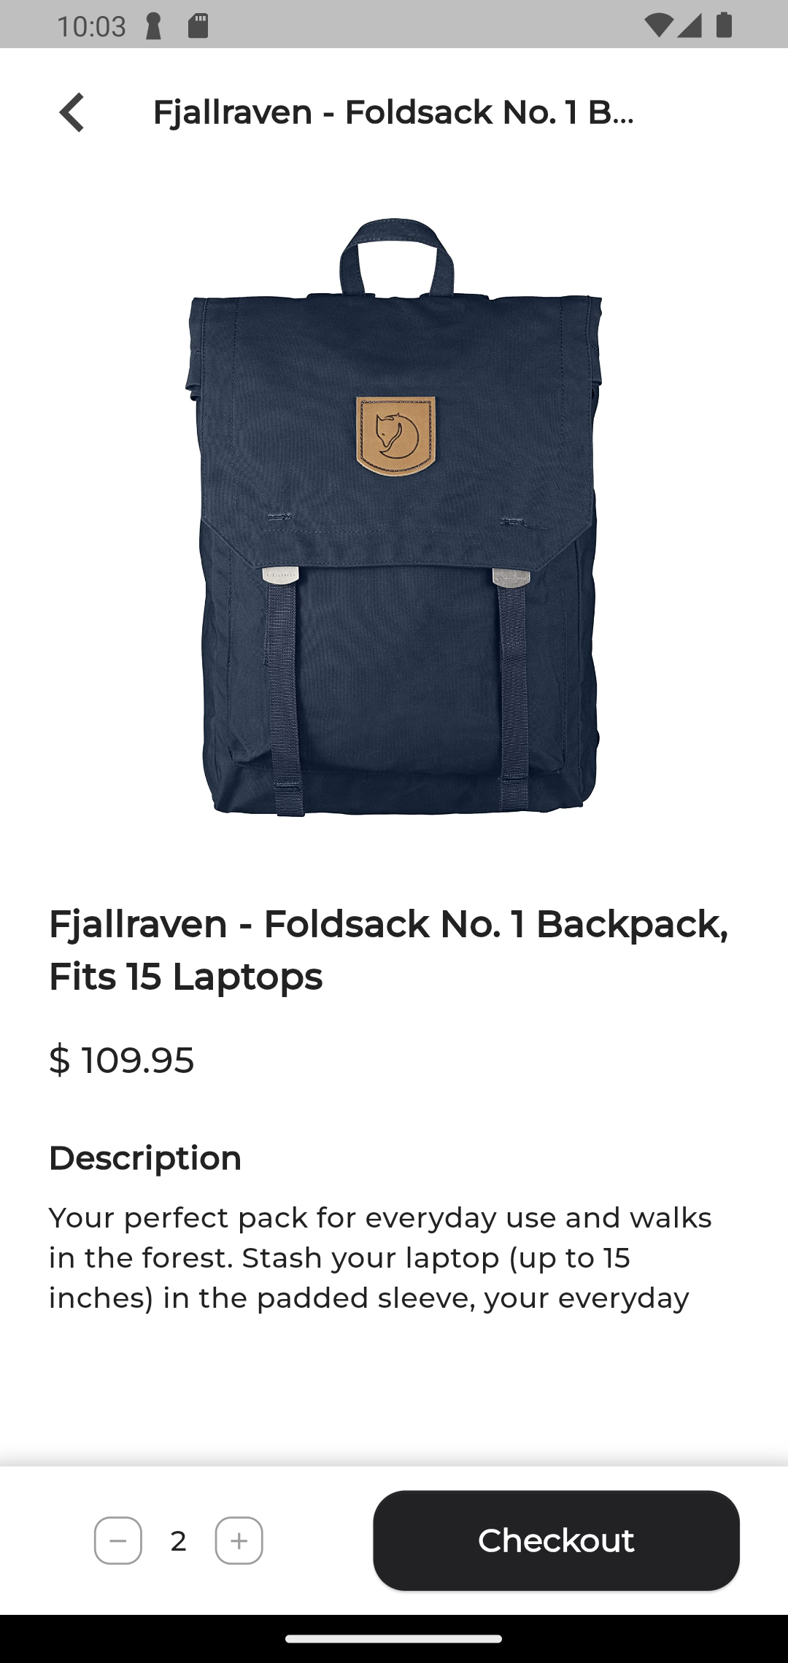Image resolution: width=788 pixels, height=1663 pixels.
Task: Tap the Description heading
Action: [x=144, y=1158]
